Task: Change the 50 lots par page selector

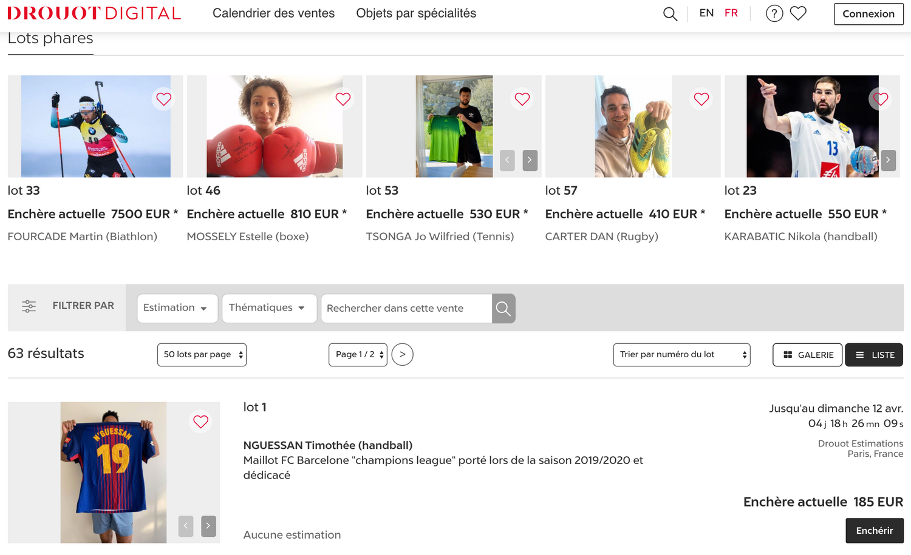Action: (x=202, y=355)
